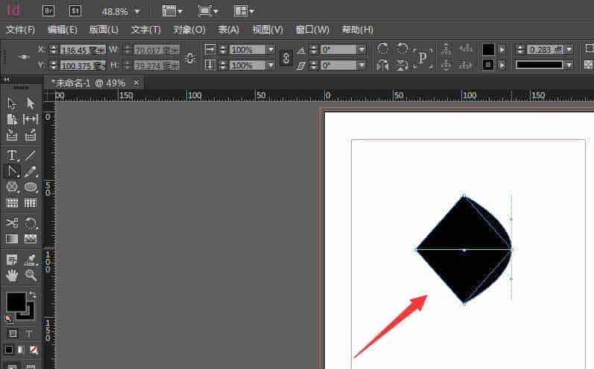Screen dimensions: 594x369
Task: Select the Scissors tool
Action: click(x=12, y=222)
